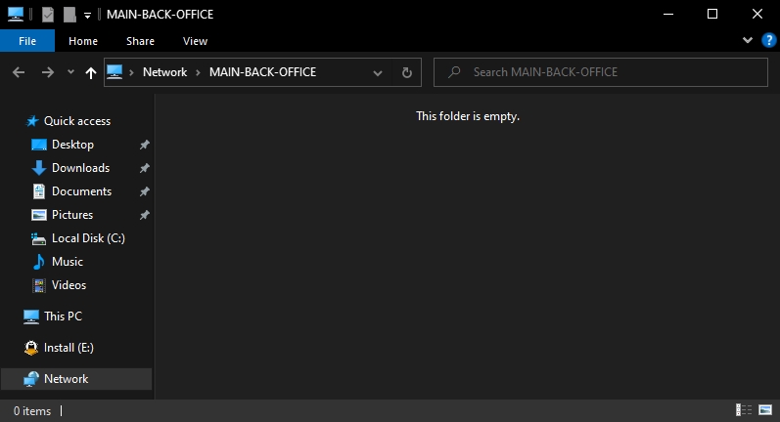This screenshot has height=422, width=780.
Task: Select Downloads in Quick access
Action: coord(80,168)
